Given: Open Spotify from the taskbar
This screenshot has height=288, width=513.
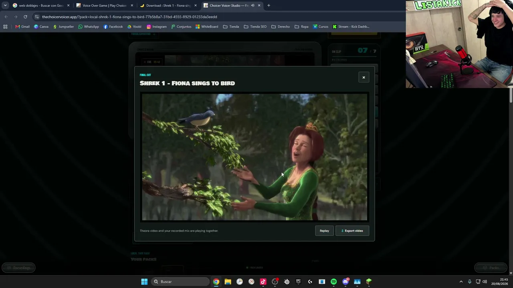Looking at the screenshot, I should [x=333, y=282].
